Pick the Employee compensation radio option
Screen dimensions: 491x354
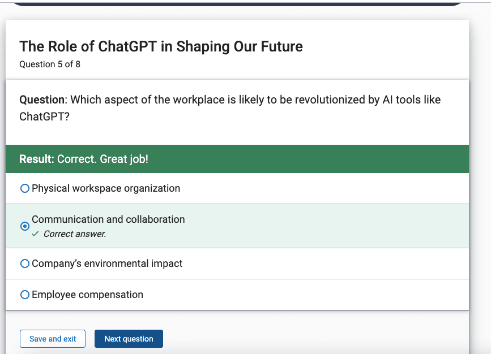coord(25,295)
